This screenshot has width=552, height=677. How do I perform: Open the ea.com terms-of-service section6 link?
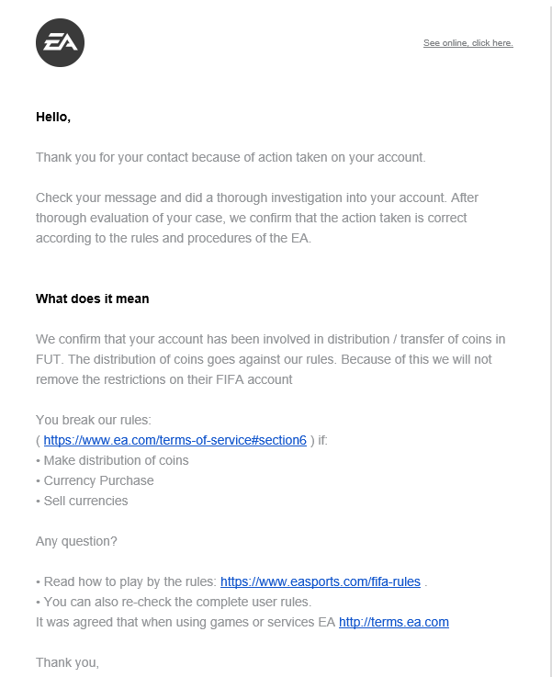click(175, 440)
